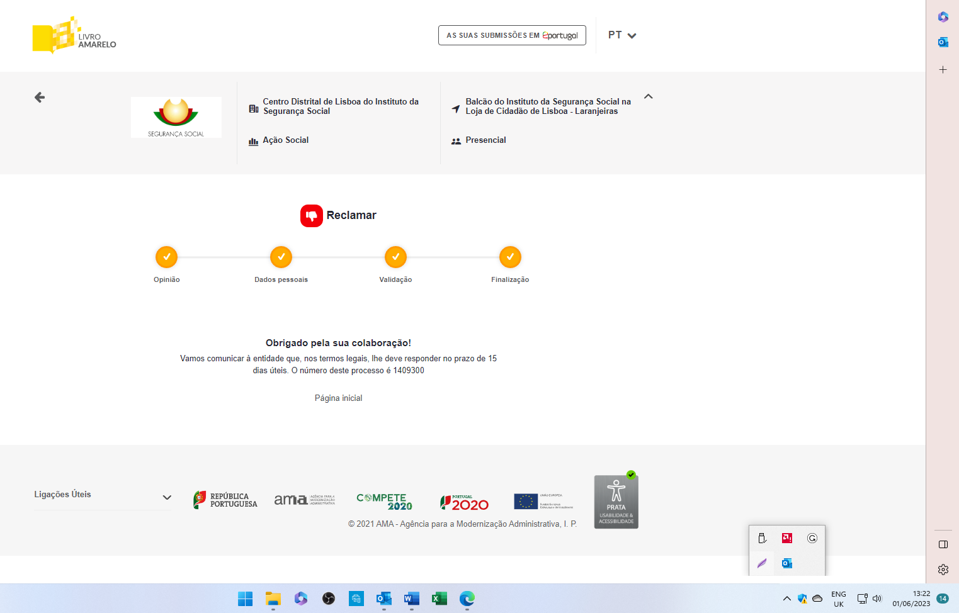Screen dimensions: 959x613
Task: Open the PT language dropdown
Action: [622, 35]
